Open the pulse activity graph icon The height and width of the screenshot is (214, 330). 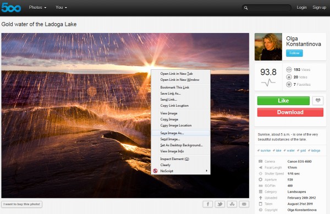(x=268, y=83)
